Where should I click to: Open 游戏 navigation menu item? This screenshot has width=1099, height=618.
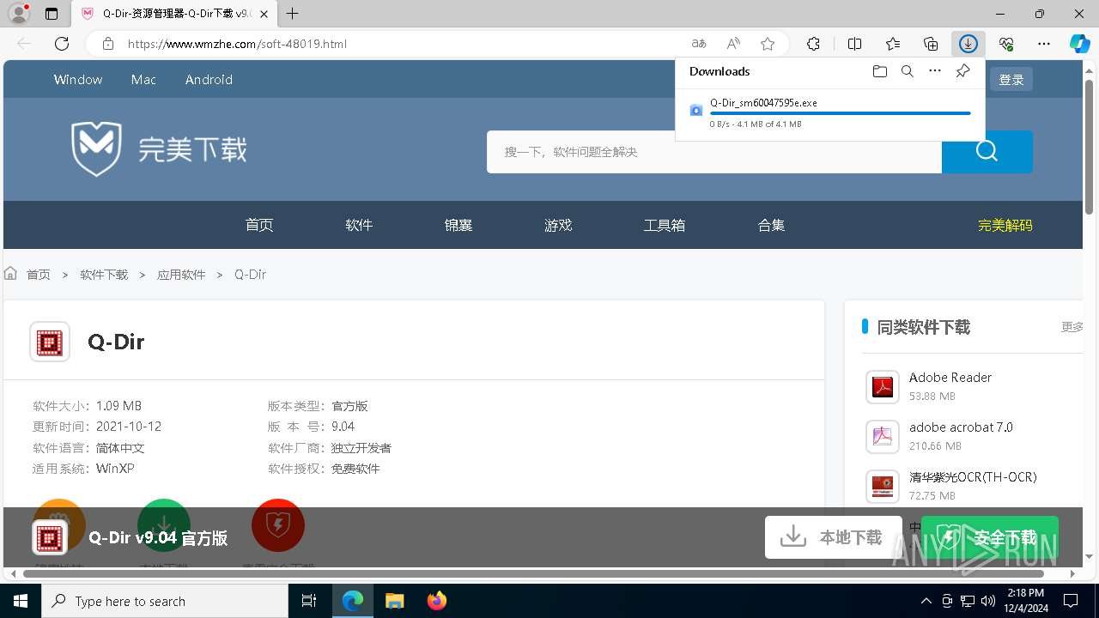(x=558, y=226)
